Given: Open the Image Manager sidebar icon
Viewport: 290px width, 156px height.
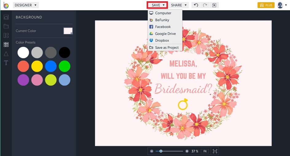Looking at the screenshot, I should (6, 17).
